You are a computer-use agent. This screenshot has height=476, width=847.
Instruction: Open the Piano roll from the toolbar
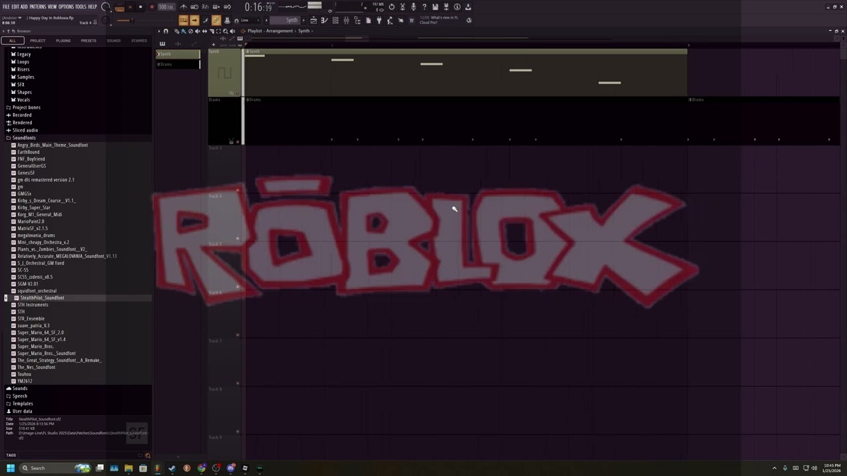324,20
